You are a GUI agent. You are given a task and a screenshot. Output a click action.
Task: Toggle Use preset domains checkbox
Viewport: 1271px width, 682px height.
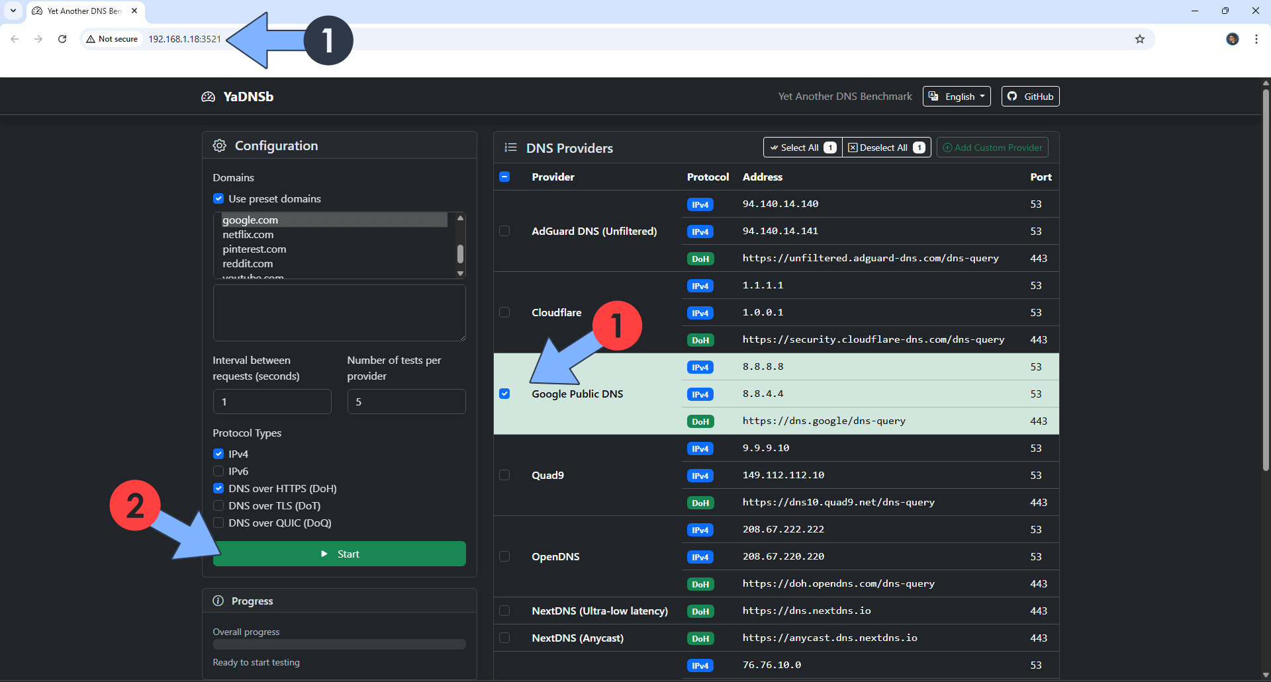point(218,198)
